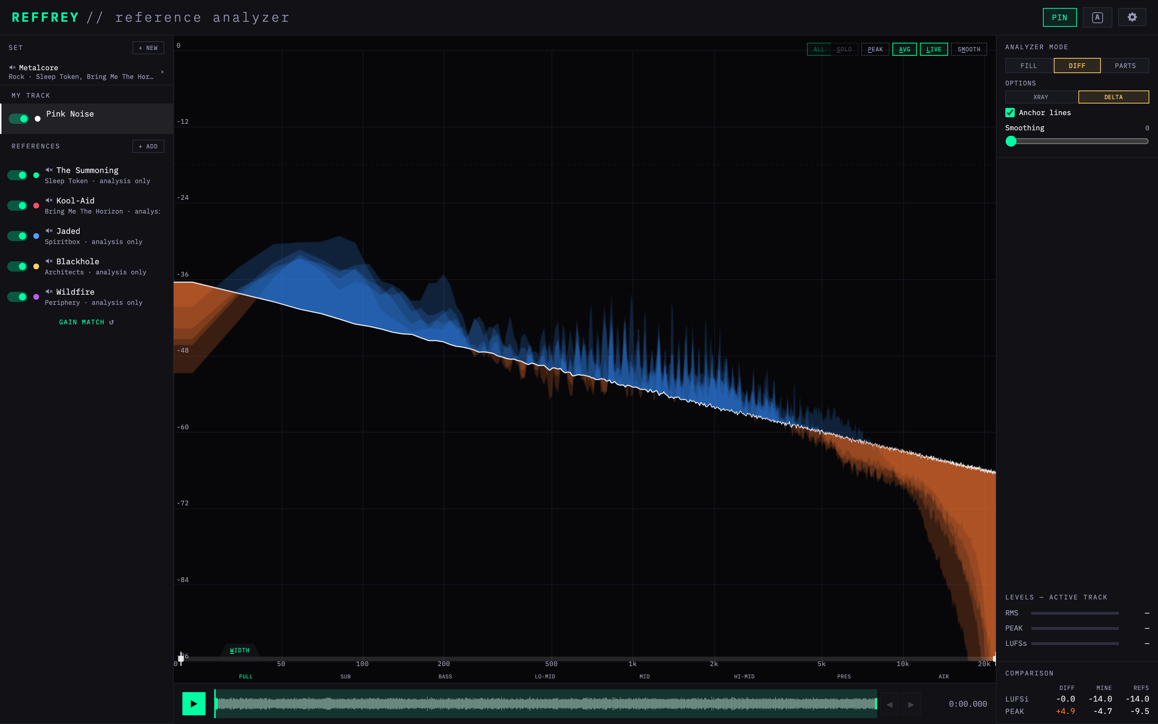Disable the Jaded reference toggle
The height and width of the screenshot is (724, 1158).
[x=17, y=236]
